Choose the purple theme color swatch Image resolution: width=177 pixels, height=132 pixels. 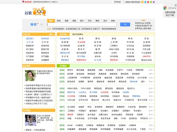(x=154, y=2)
